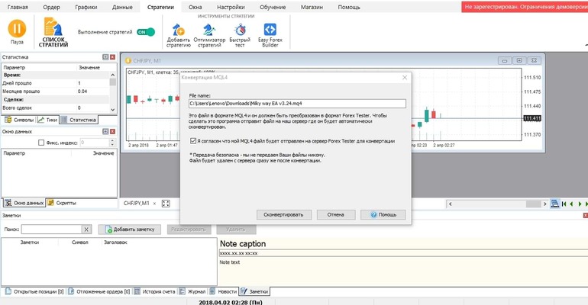Viewport: 588px width, 305px height.
Task: Close the Конвертация MQL4 dialog
Action: click(405, 78)
